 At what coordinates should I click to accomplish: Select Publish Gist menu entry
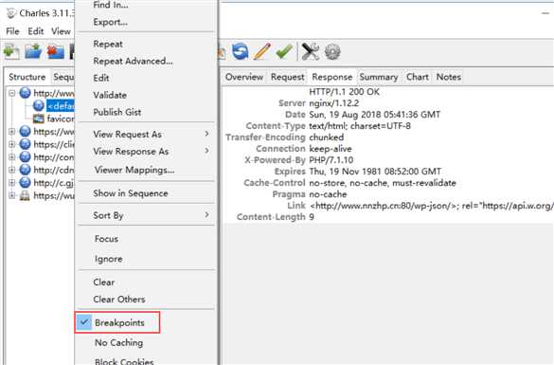116,112
